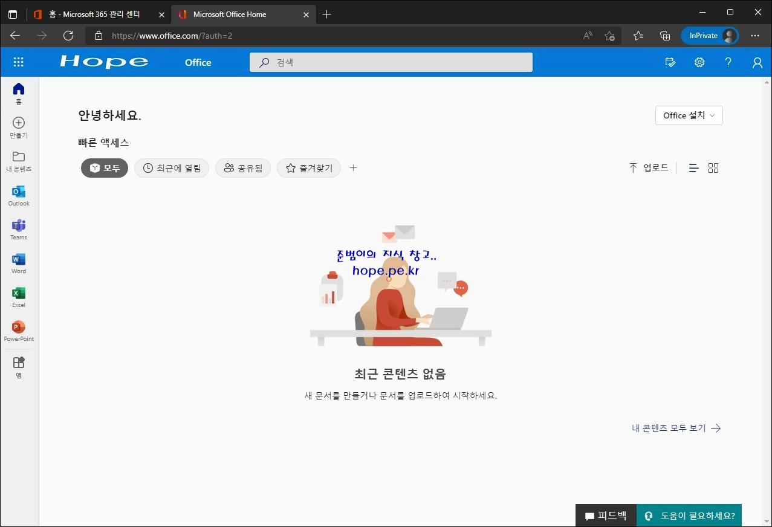
Task: Expand the Office 설치 dropdown
Action: coord(689,115)
